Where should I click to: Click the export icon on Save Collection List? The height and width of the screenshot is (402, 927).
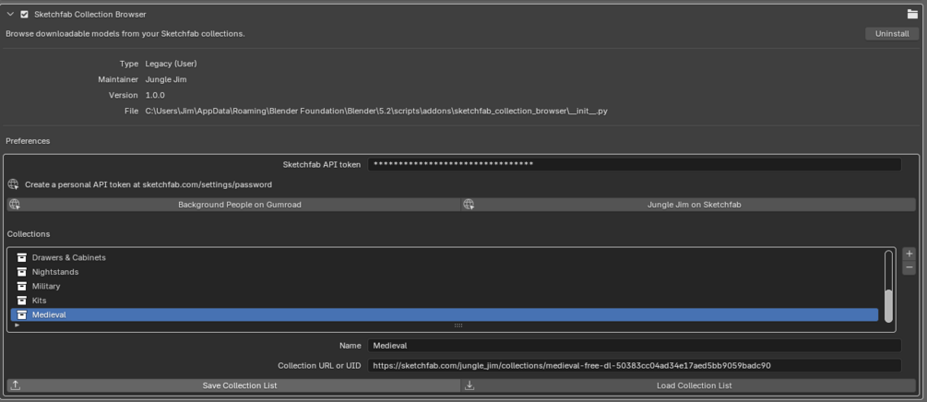point(16,385)
